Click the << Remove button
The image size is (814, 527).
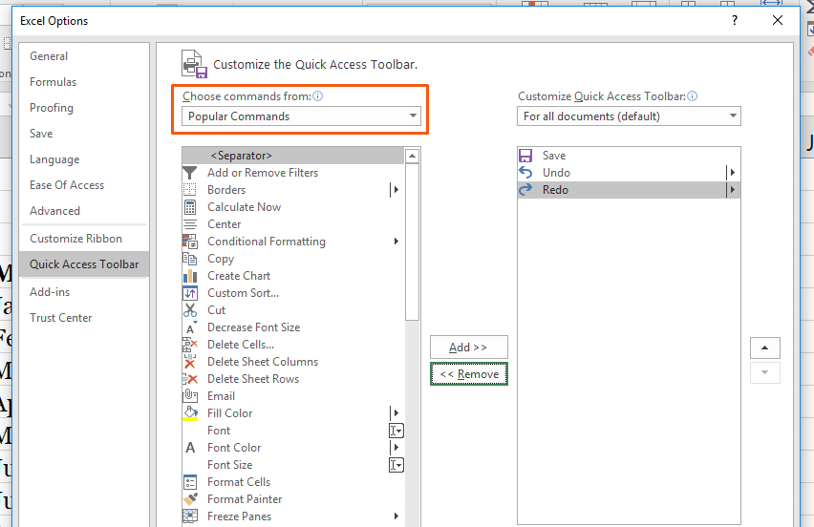pyautogui.click(x=469, y=374)
